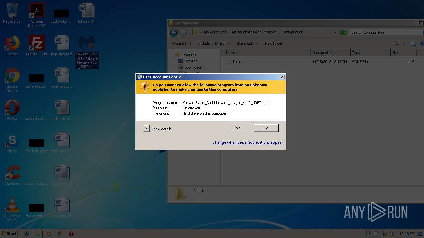Screen dimensions: 424x238
Task: Open Skype desktop shortcut
Action: point(12,143)
